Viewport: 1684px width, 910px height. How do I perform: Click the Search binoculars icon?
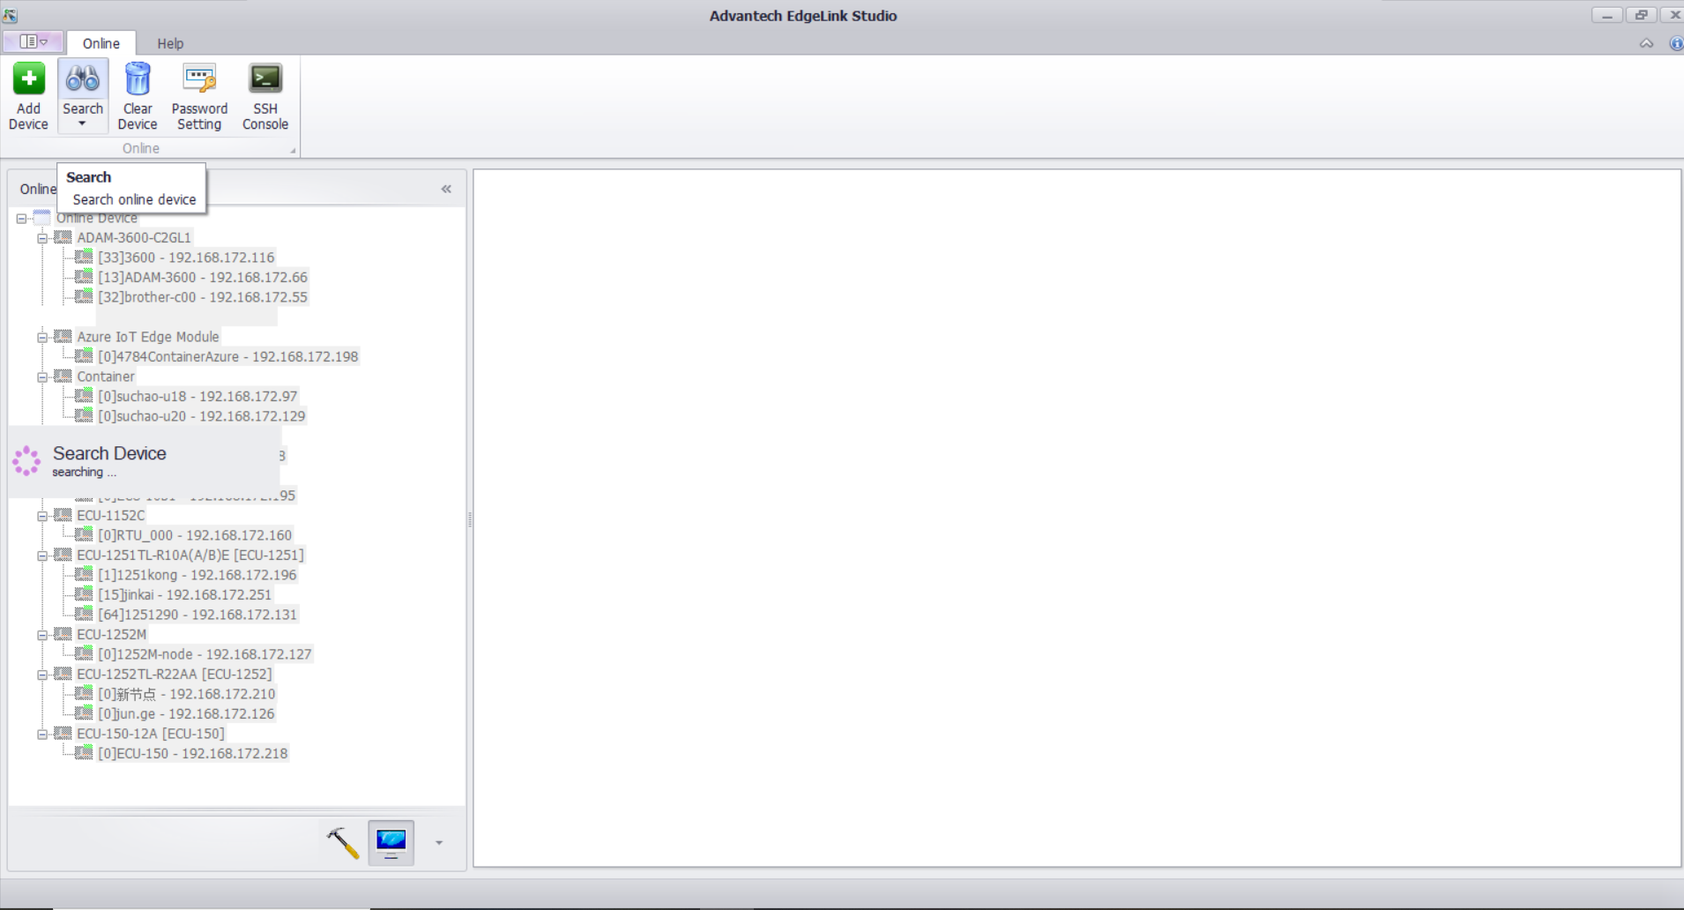83,80
